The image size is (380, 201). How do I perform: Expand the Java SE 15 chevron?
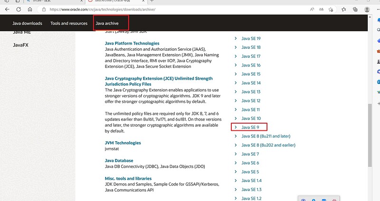click(236, 74)
